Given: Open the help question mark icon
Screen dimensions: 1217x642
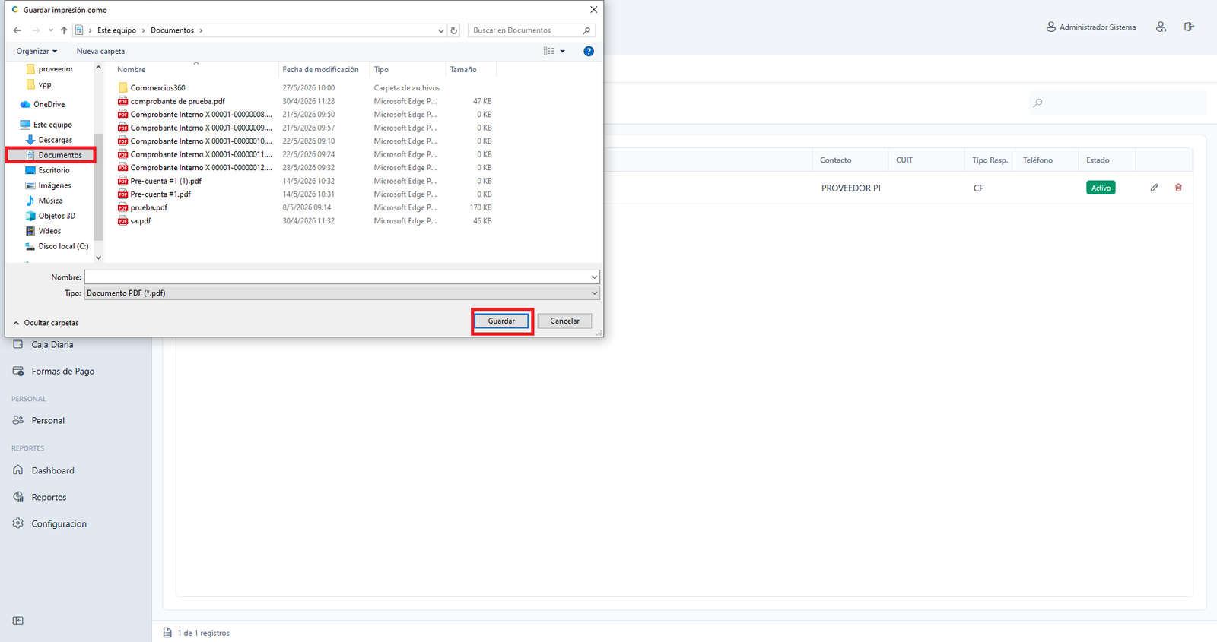Looking at the screenshot, I should (588, 51).
